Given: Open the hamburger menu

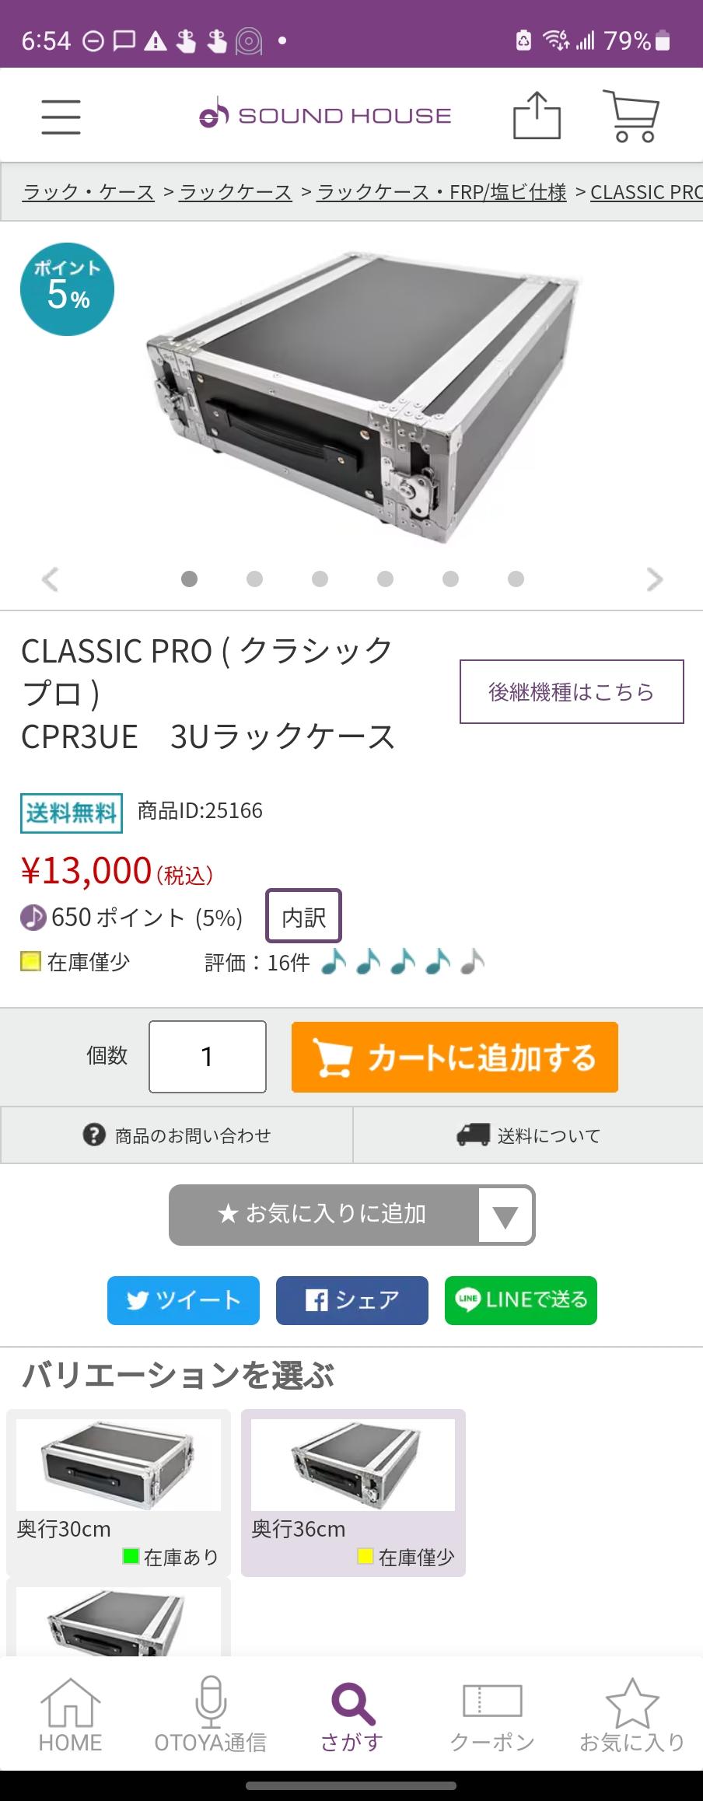Looking at the screenshot, I should pyautogui.click(x=61, y=117).
